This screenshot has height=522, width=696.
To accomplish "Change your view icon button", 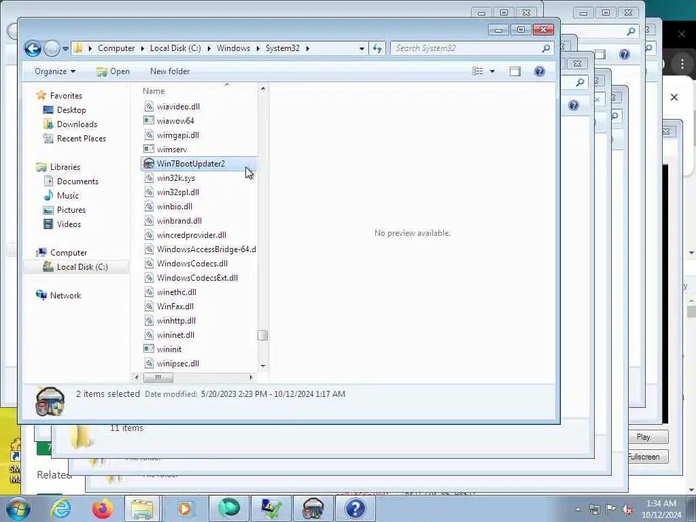I will coord(478,71).
